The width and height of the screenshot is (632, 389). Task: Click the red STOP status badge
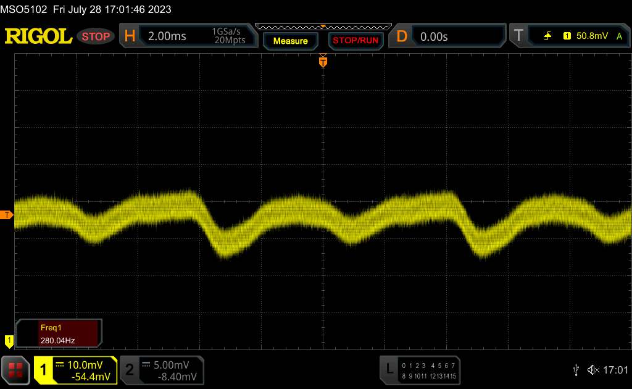(96, 36)
